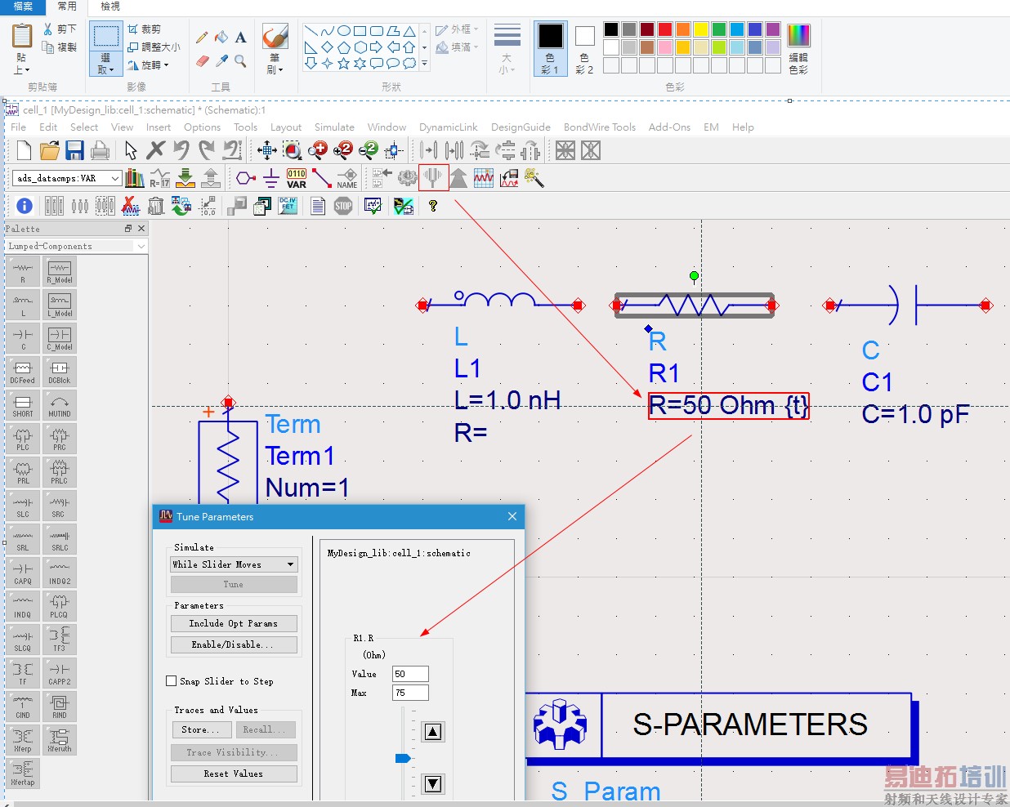Click the R1.R Max input field
This screenshot has width=1010, height=807.
(x=410, y=693)
